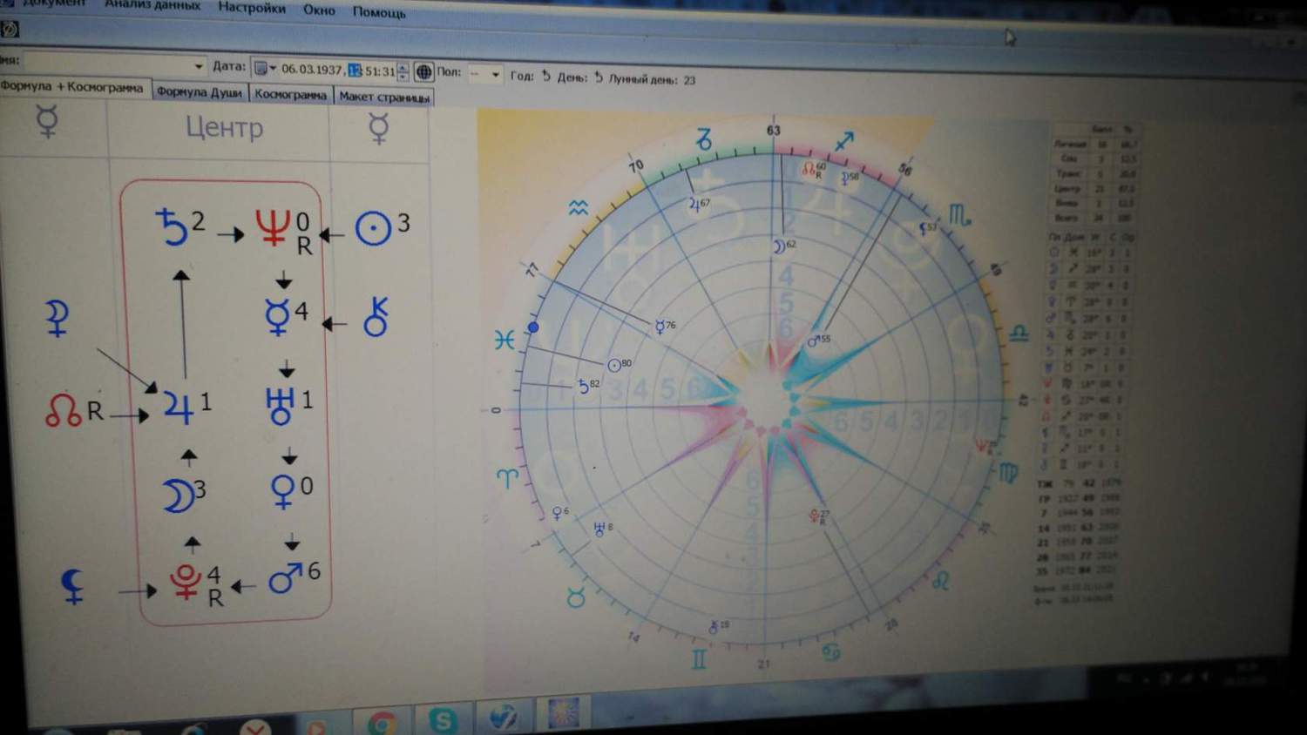Image resolution: width=1307 pixels, height=735 pixels.
Task: Click the Chiron key symbol
Action: tap(376, 318)
